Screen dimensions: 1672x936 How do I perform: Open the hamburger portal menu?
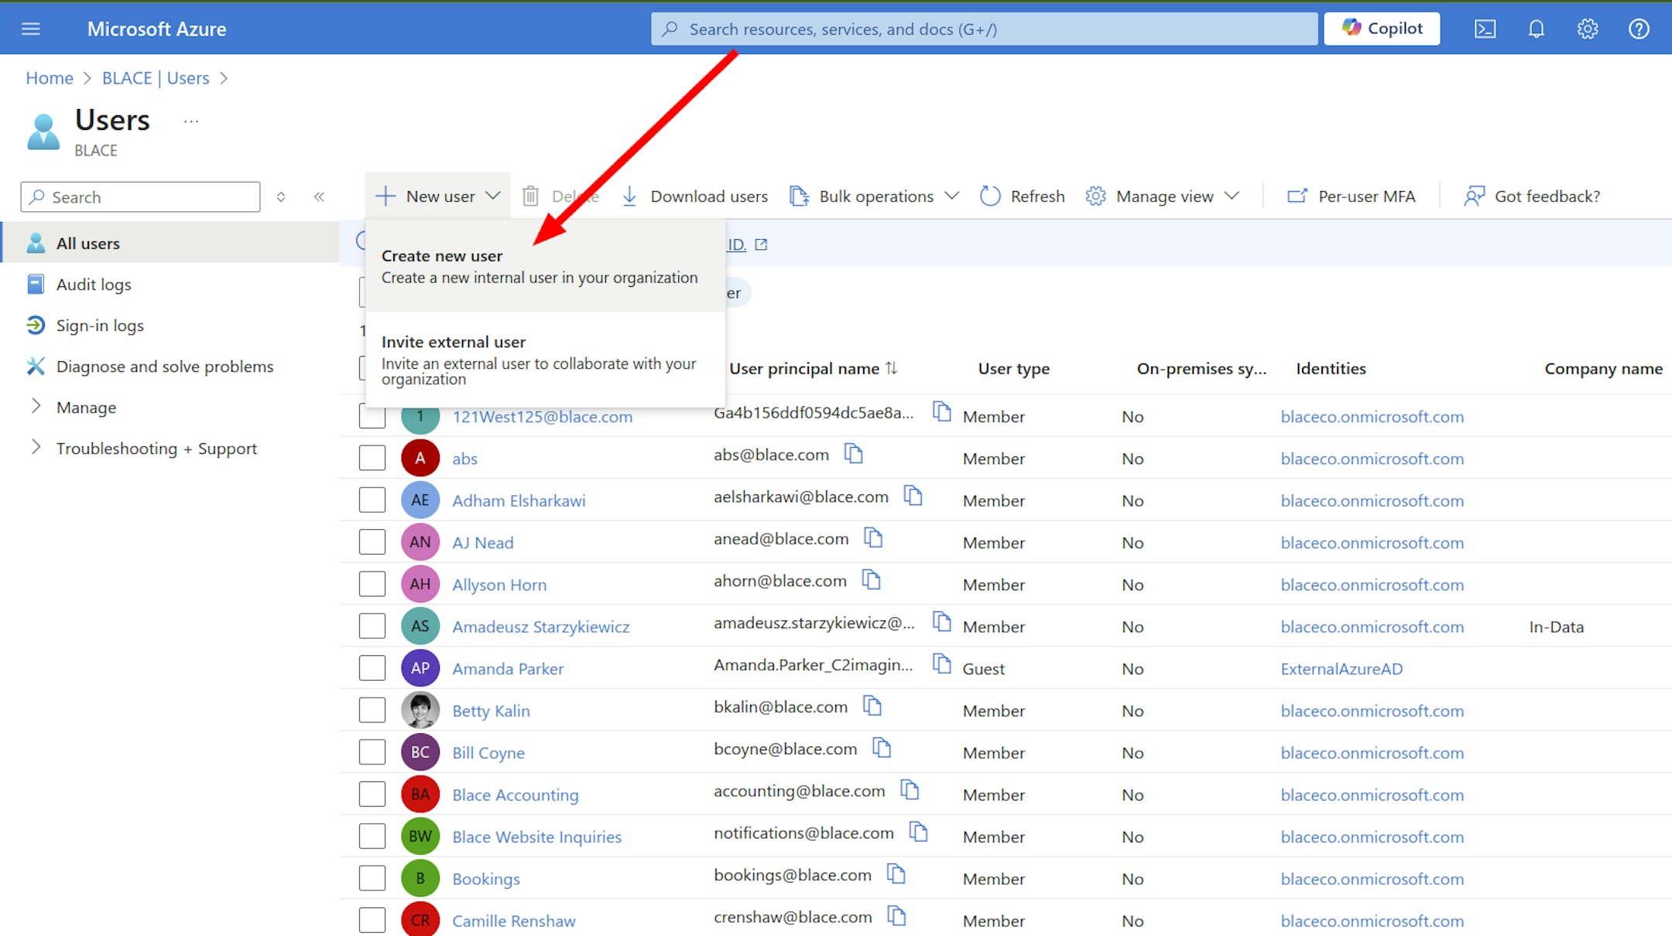pyautogui.click(x=31, y=29)
